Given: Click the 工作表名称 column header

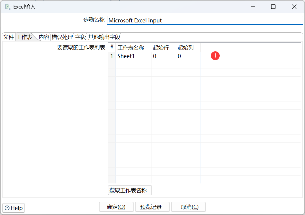Looking at the screenshot, I should (133, 47).
